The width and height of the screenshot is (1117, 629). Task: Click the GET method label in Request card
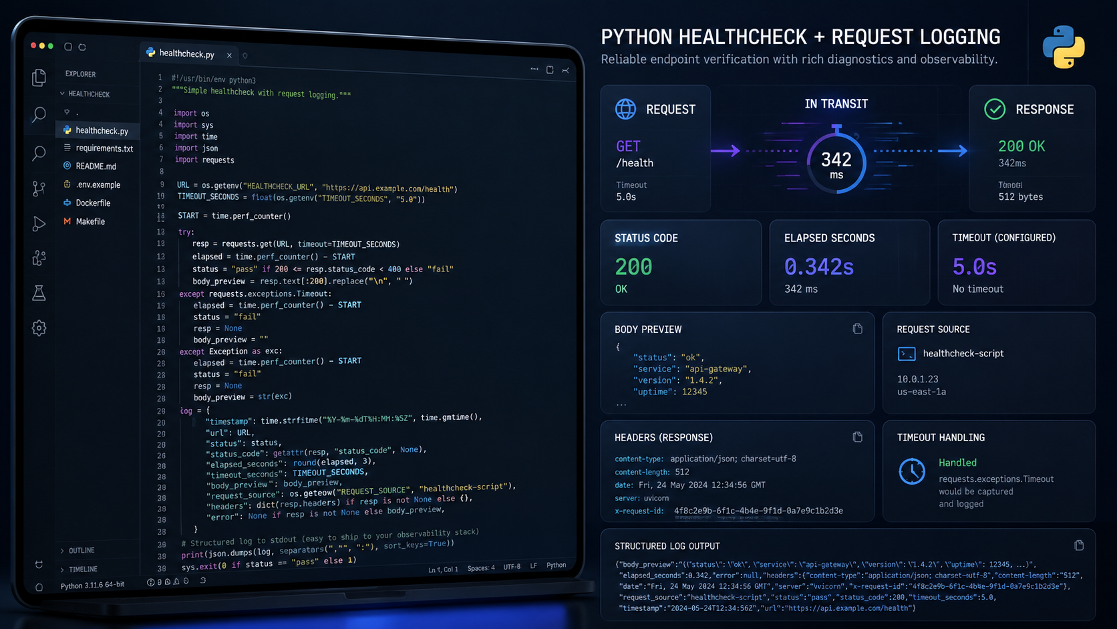[628, 146]
